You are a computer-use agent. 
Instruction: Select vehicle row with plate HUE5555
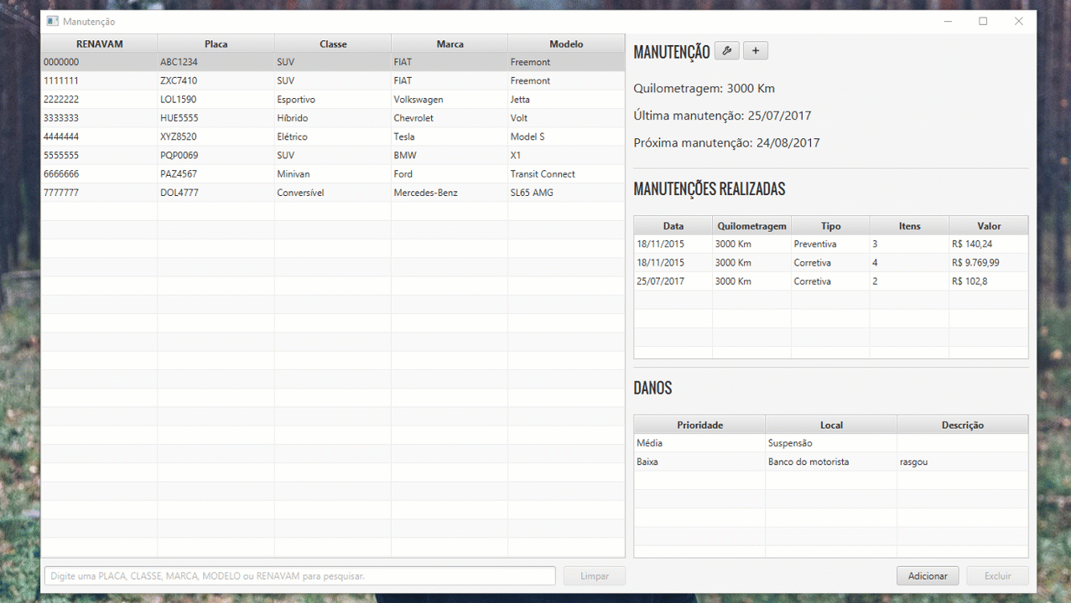click(333, 118)
